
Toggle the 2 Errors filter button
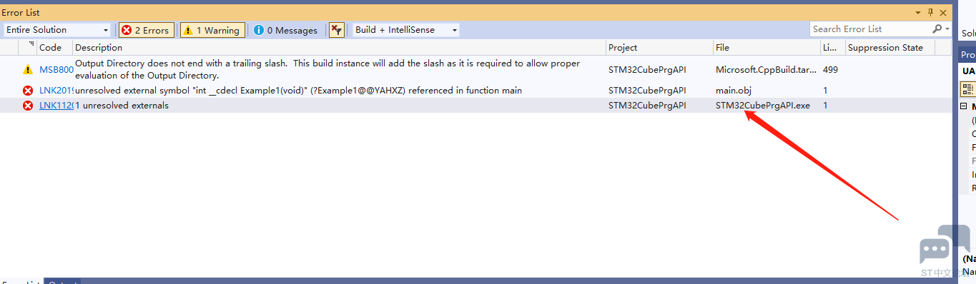[147, 30]
